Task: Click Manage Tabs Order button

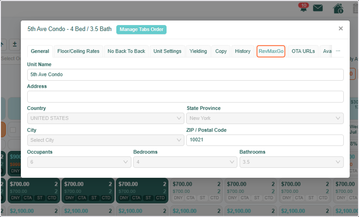Action: (x=142, y=29)
